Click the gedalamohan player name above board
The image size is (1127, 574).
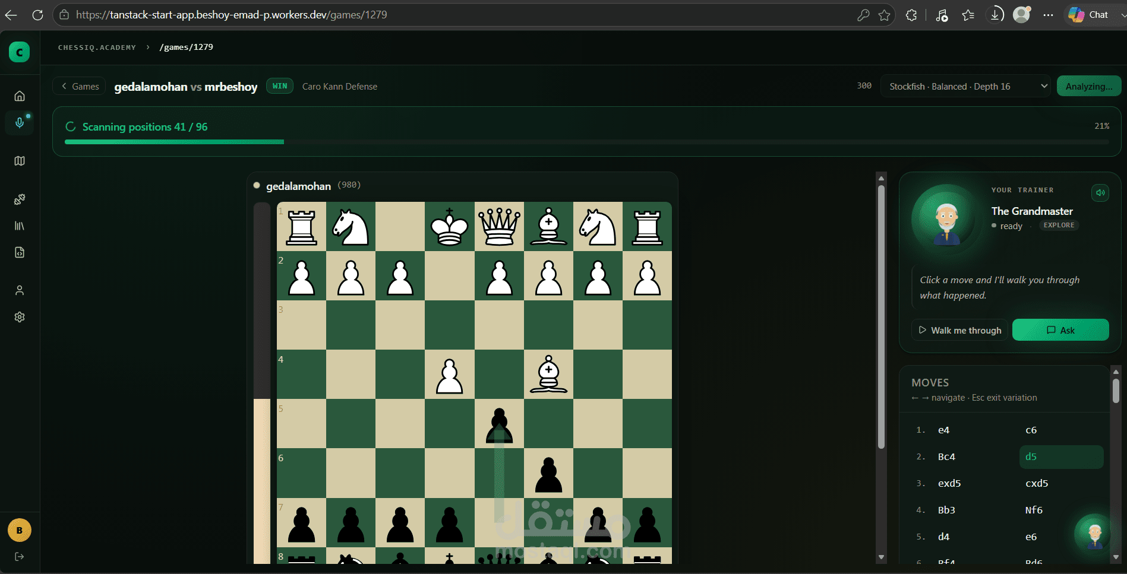tap(298, 186)
